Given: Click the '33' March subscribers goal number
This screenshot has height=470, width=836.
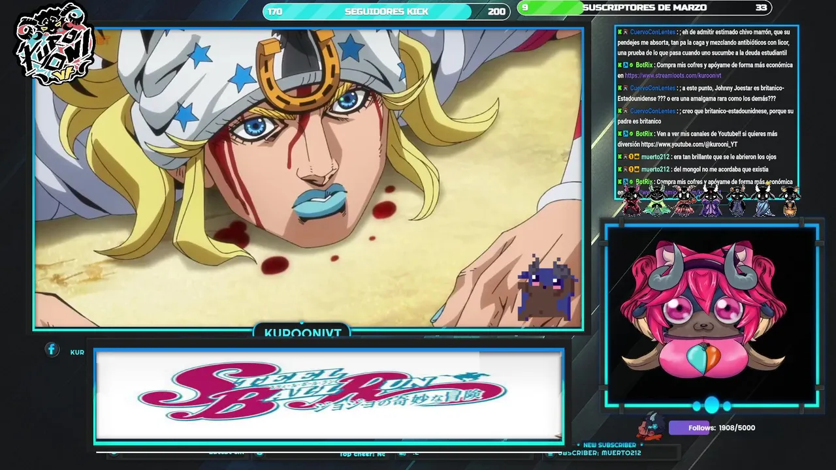Looking at the screenshot, I should [761, 8].
